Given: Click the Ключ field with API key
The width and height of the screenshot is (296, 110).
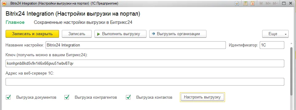Looking at the screenshot, I should click(145, 63).
